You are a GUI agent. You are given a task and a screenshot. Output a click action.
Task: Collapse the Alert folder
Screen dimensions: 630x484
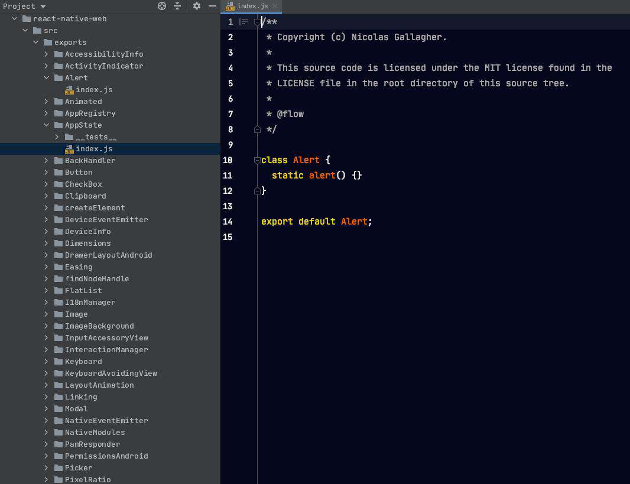(x=46, y=77)
